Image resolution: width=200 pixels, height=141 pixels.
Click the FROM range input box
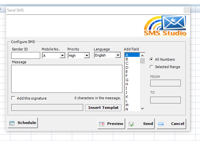(x=165, y=83)
